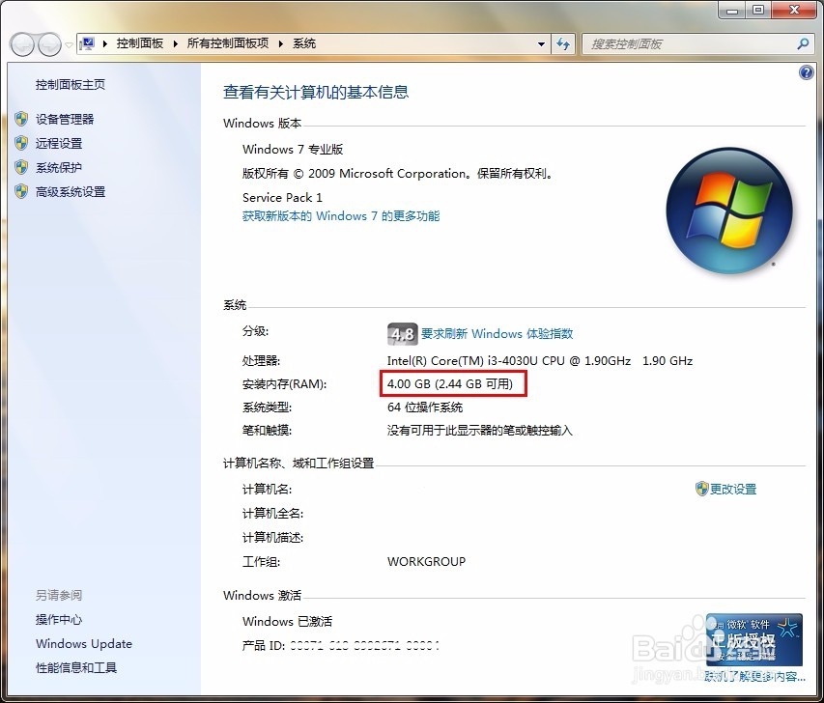
Task: Expand arrow before 控制面板 breadcrumb
Action: coord(104,43)
